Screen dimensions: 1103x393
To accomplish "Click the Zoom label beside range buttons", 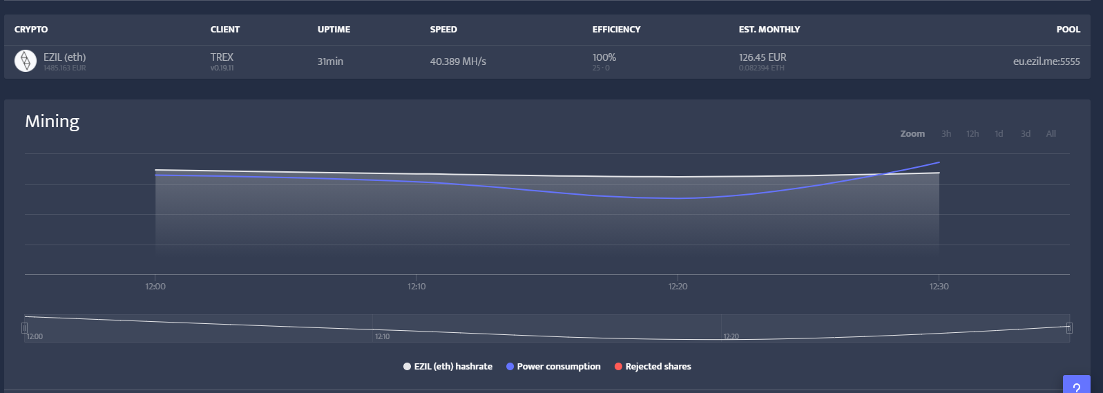I will (912, 134).
